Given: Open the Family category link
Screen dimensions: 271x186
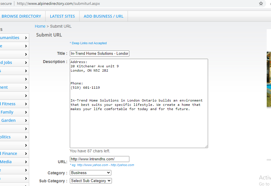Looking at the screenshot, I should tap(7, 112).
